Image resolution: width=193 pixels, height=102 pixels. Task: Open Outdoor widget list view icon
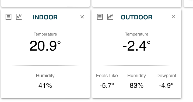pos(100,17)
